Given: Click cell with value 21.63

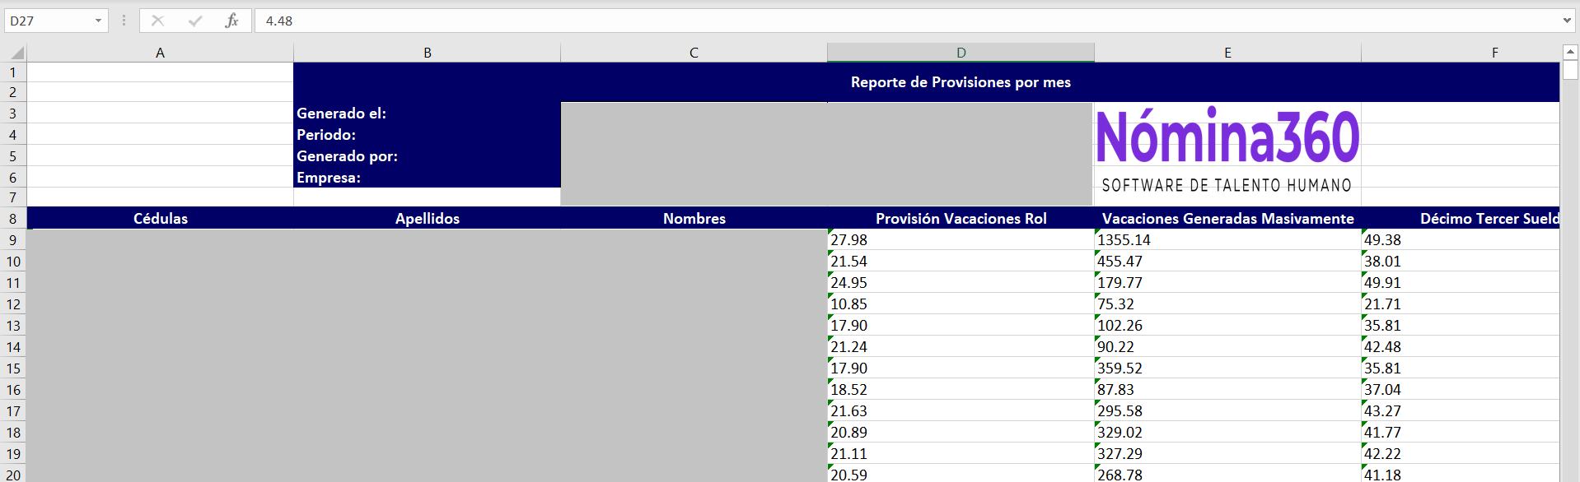Looking at the screenshot, I should point(961,411).
